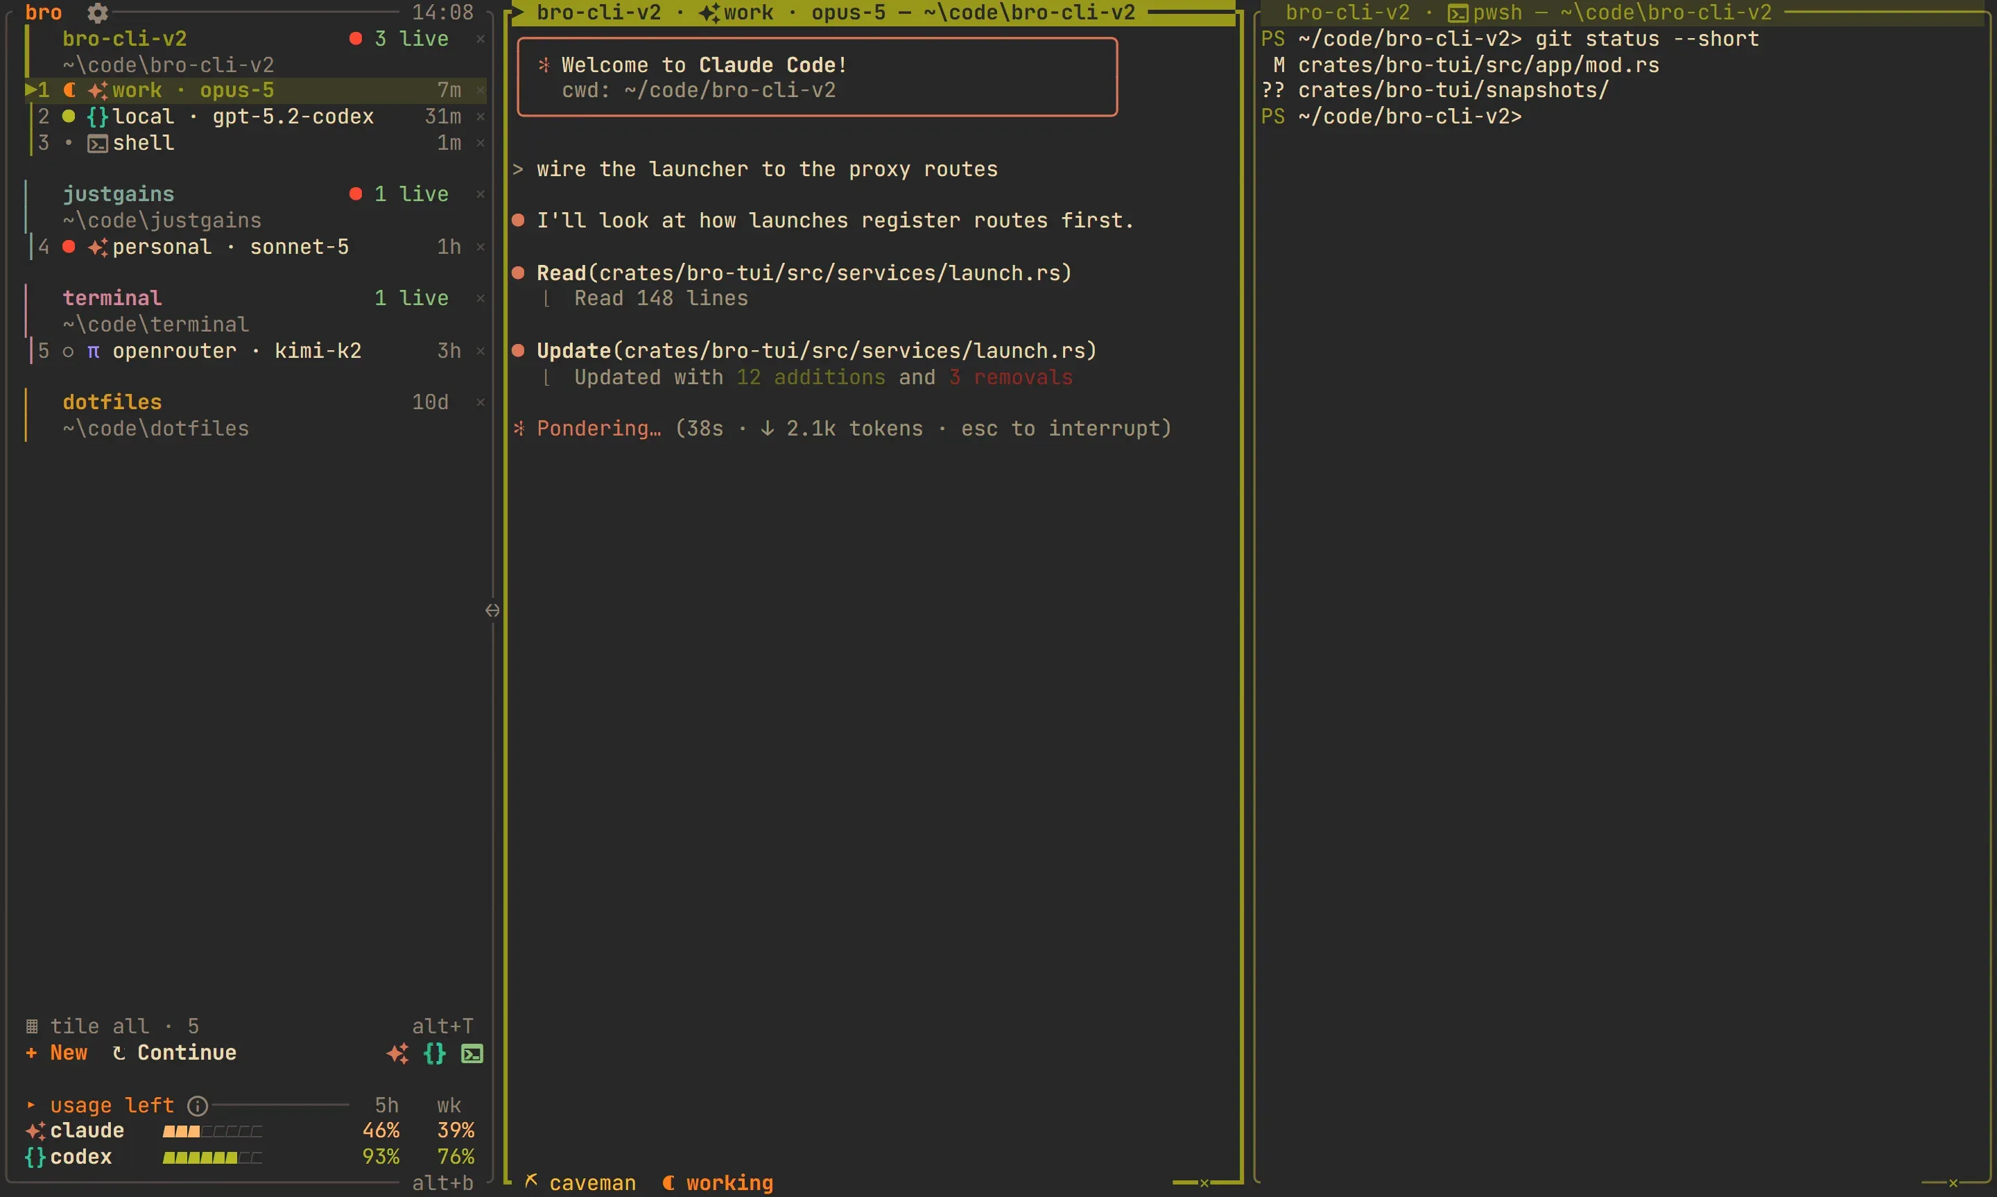Focus the work · opus-5 pane title
Image resolution: width=1997 pixels, height=1197 pixels.
(836, 13)
